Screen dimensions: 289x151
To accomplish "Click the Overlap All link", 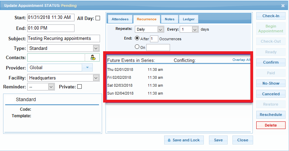I will 241,60.
